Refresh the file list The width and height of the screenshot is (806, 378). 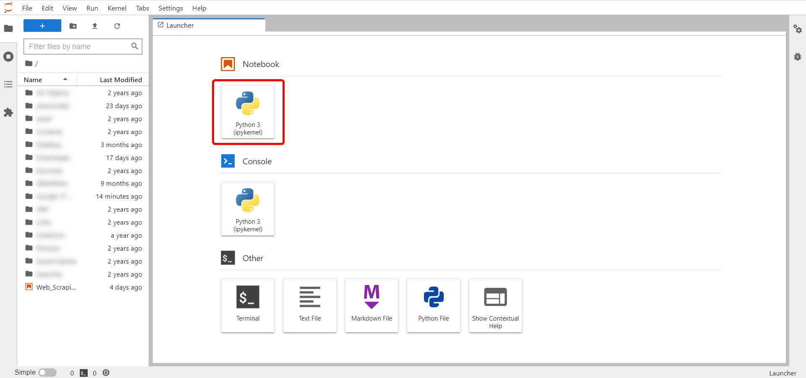pyautogui.click(x=117, y=26)
